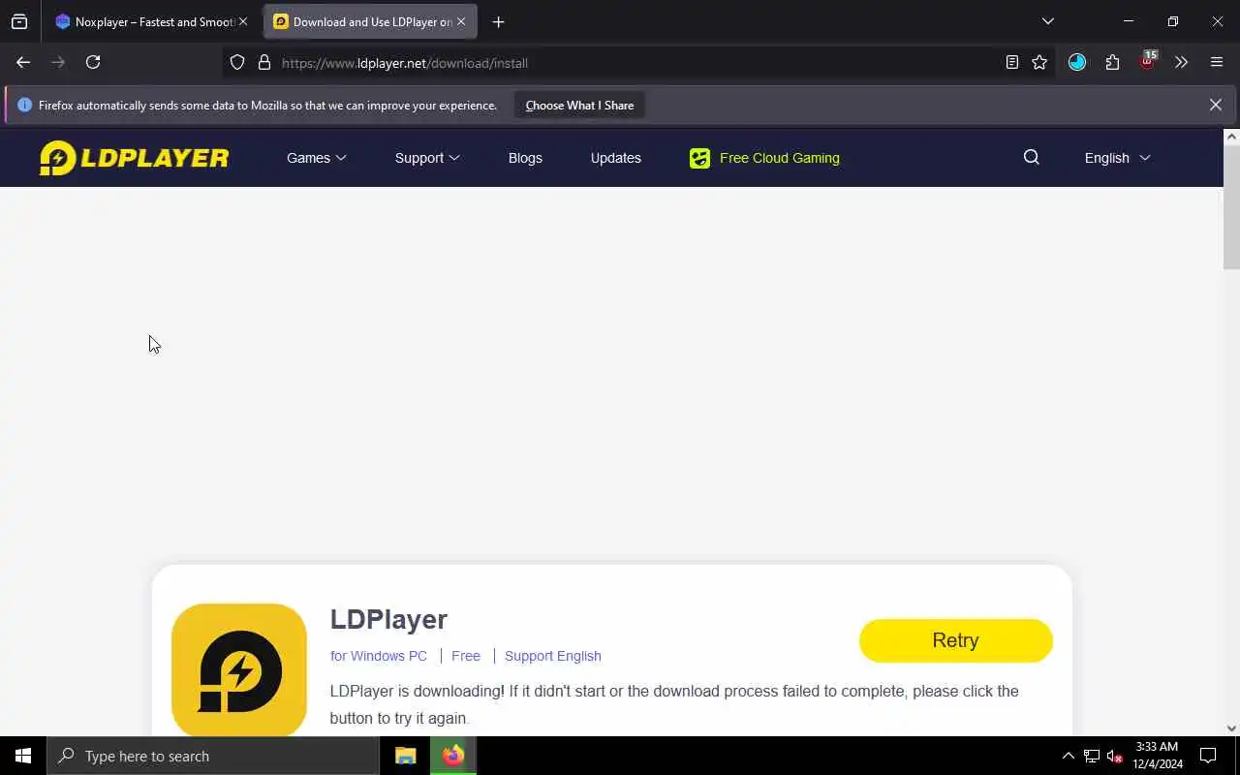Screen dimensions: 1240x775
Task: Open the Updates menu item
Action: (616, 158)
